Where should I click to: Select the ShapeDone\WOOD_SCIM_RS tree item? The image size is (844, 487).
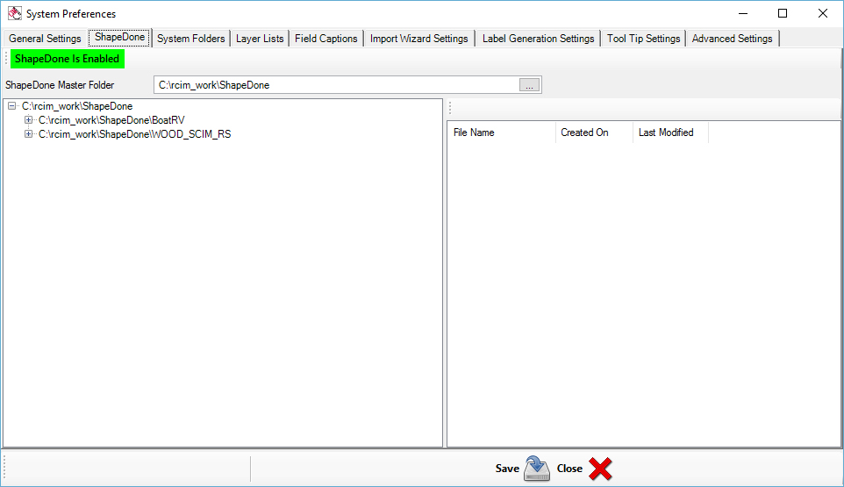(134, 134)
